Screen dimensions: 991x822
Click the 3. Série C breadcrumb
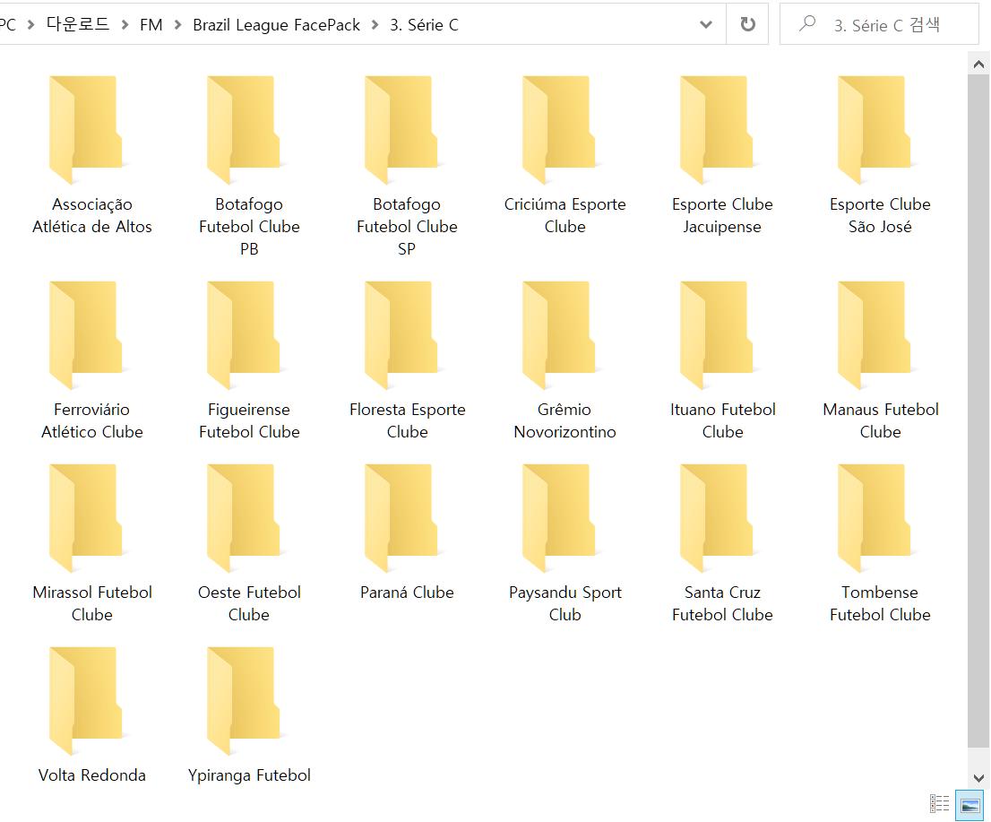click(x=424, y=25)
